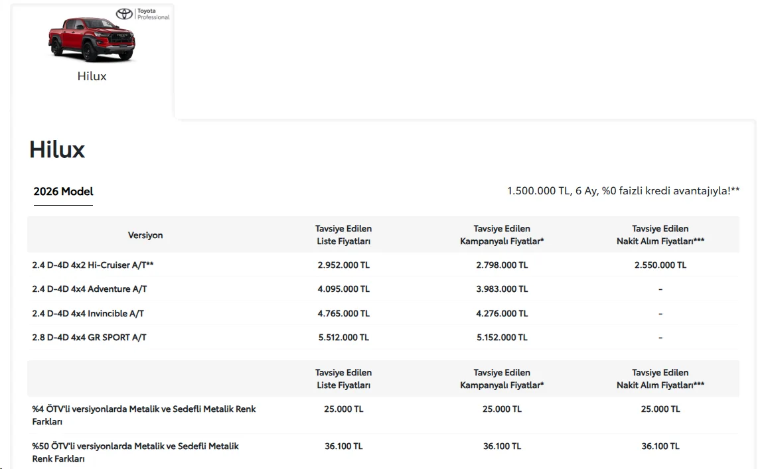The image size is (764, 469).
Task: Select the Hilux model card label
Action: 92,76
